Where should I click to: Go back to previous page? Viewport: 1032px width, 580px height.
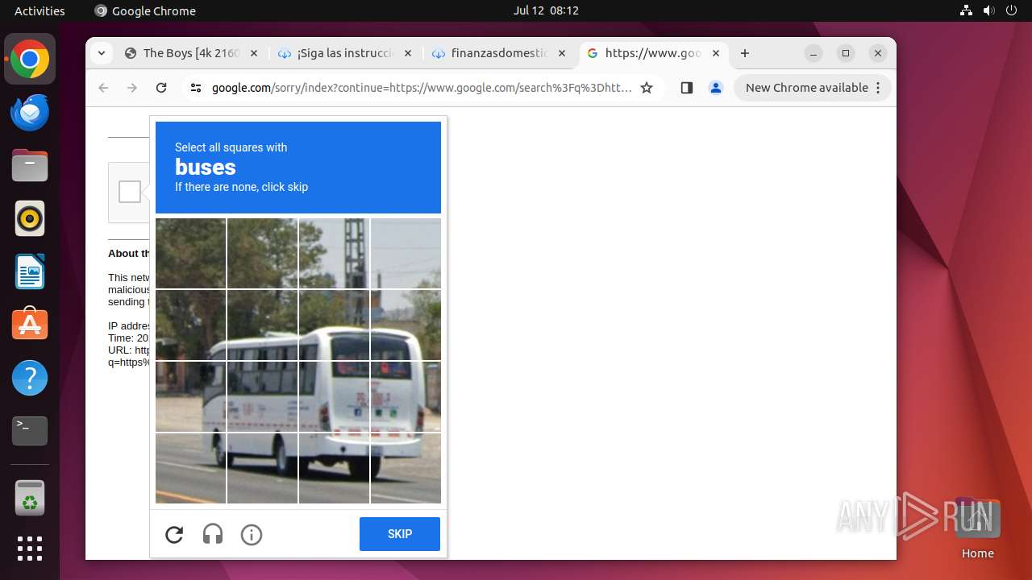pos(103,88)
